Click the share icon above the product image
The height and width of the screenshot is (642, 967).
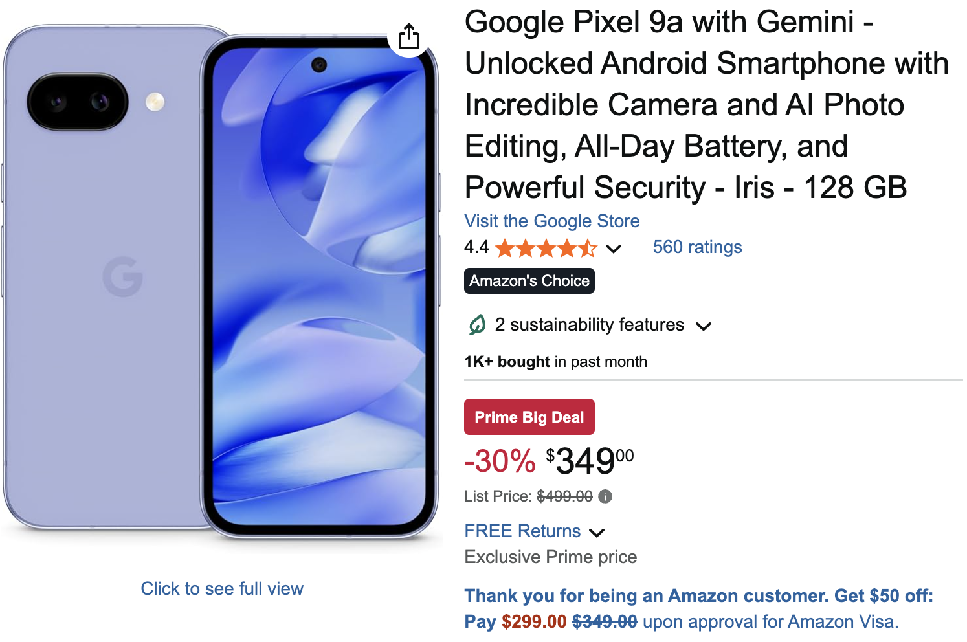tap(408, 37)
